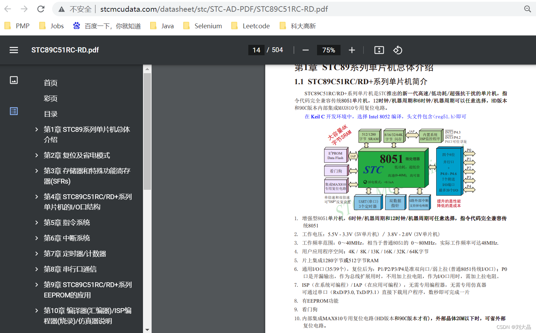Click the 看门狗 block in the diagram
The image size is (536, 333).
click(336, 171)
